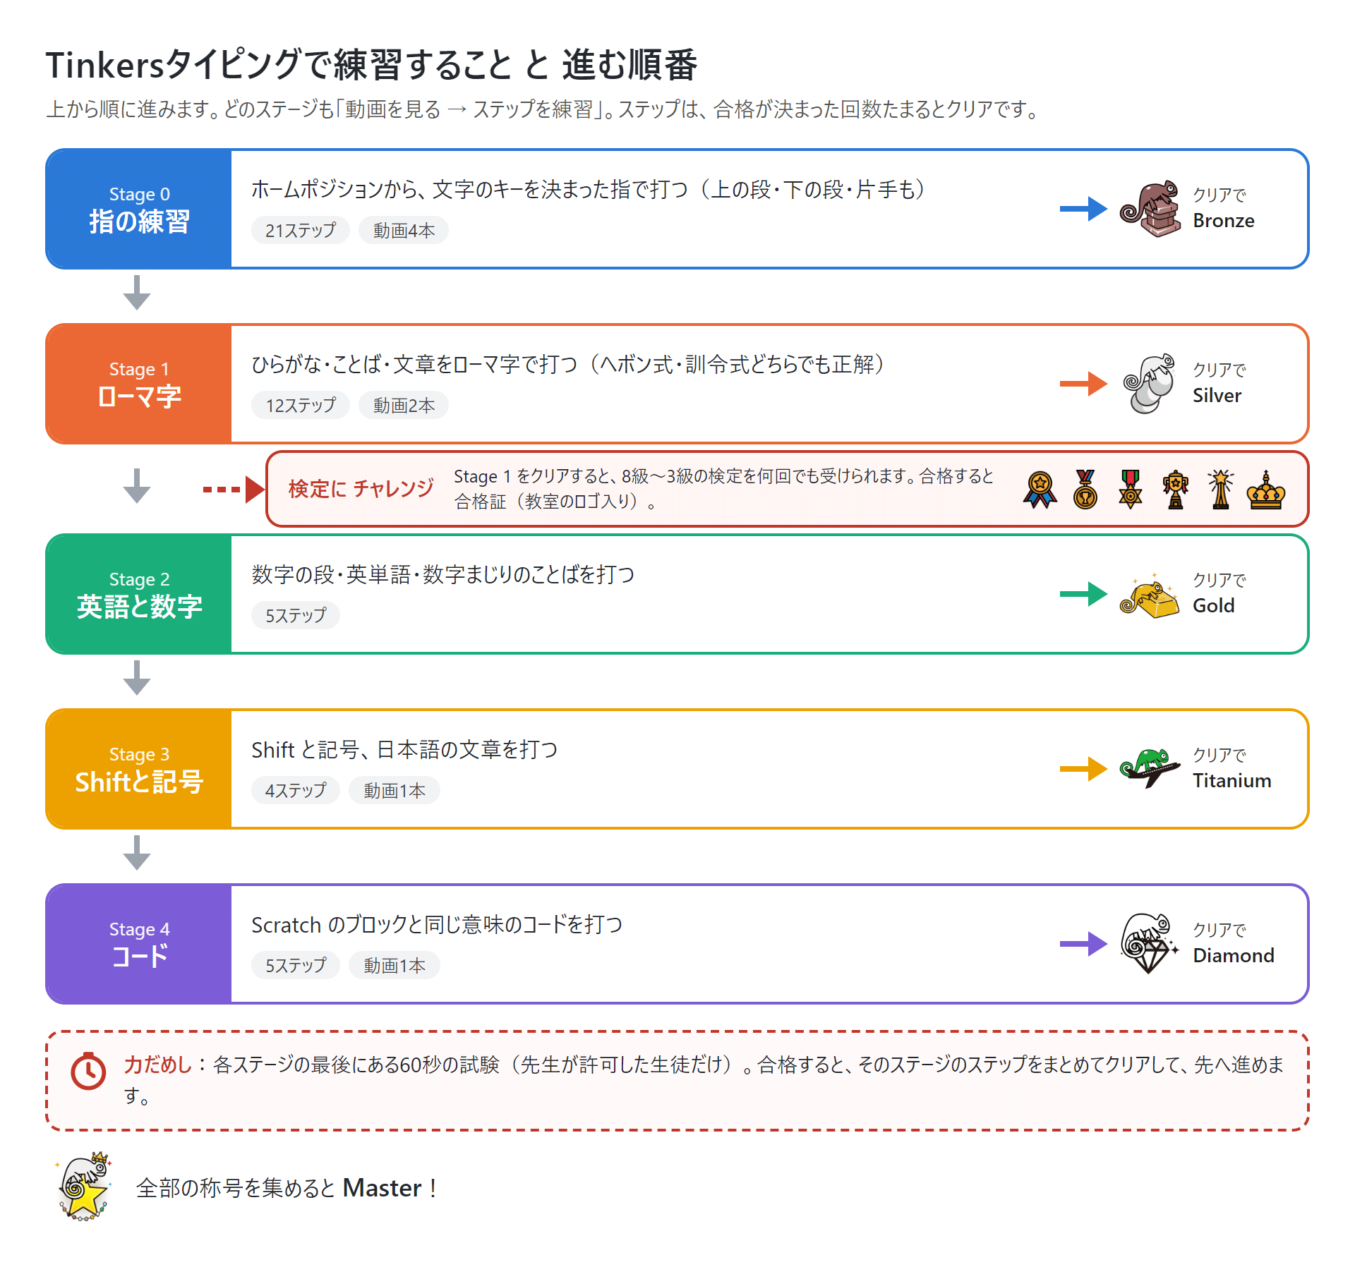The image size is (1355, 1267).
Task: Click the red clock icon beside 力だめし
Action: point(88,1071)
